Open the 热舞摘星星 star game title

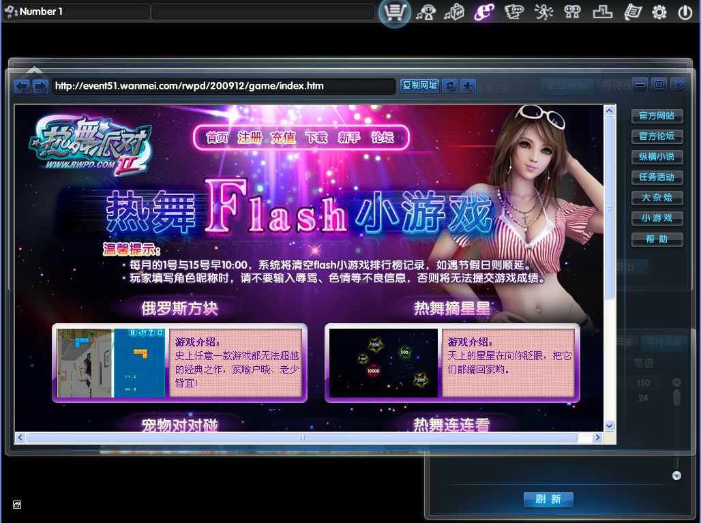pyautogui.click(x=452, y=308)
